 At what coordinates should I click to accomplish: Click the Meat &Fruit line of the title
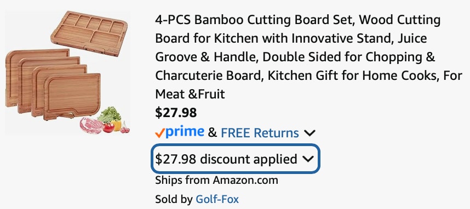point(190,94)
